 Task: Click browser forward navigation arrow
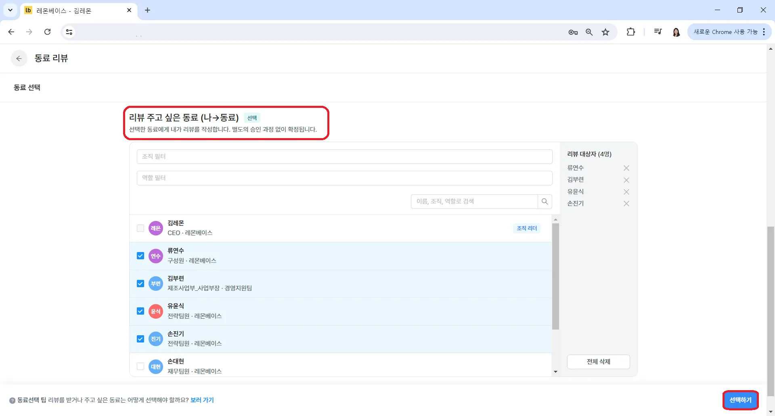tap(29, 32)
